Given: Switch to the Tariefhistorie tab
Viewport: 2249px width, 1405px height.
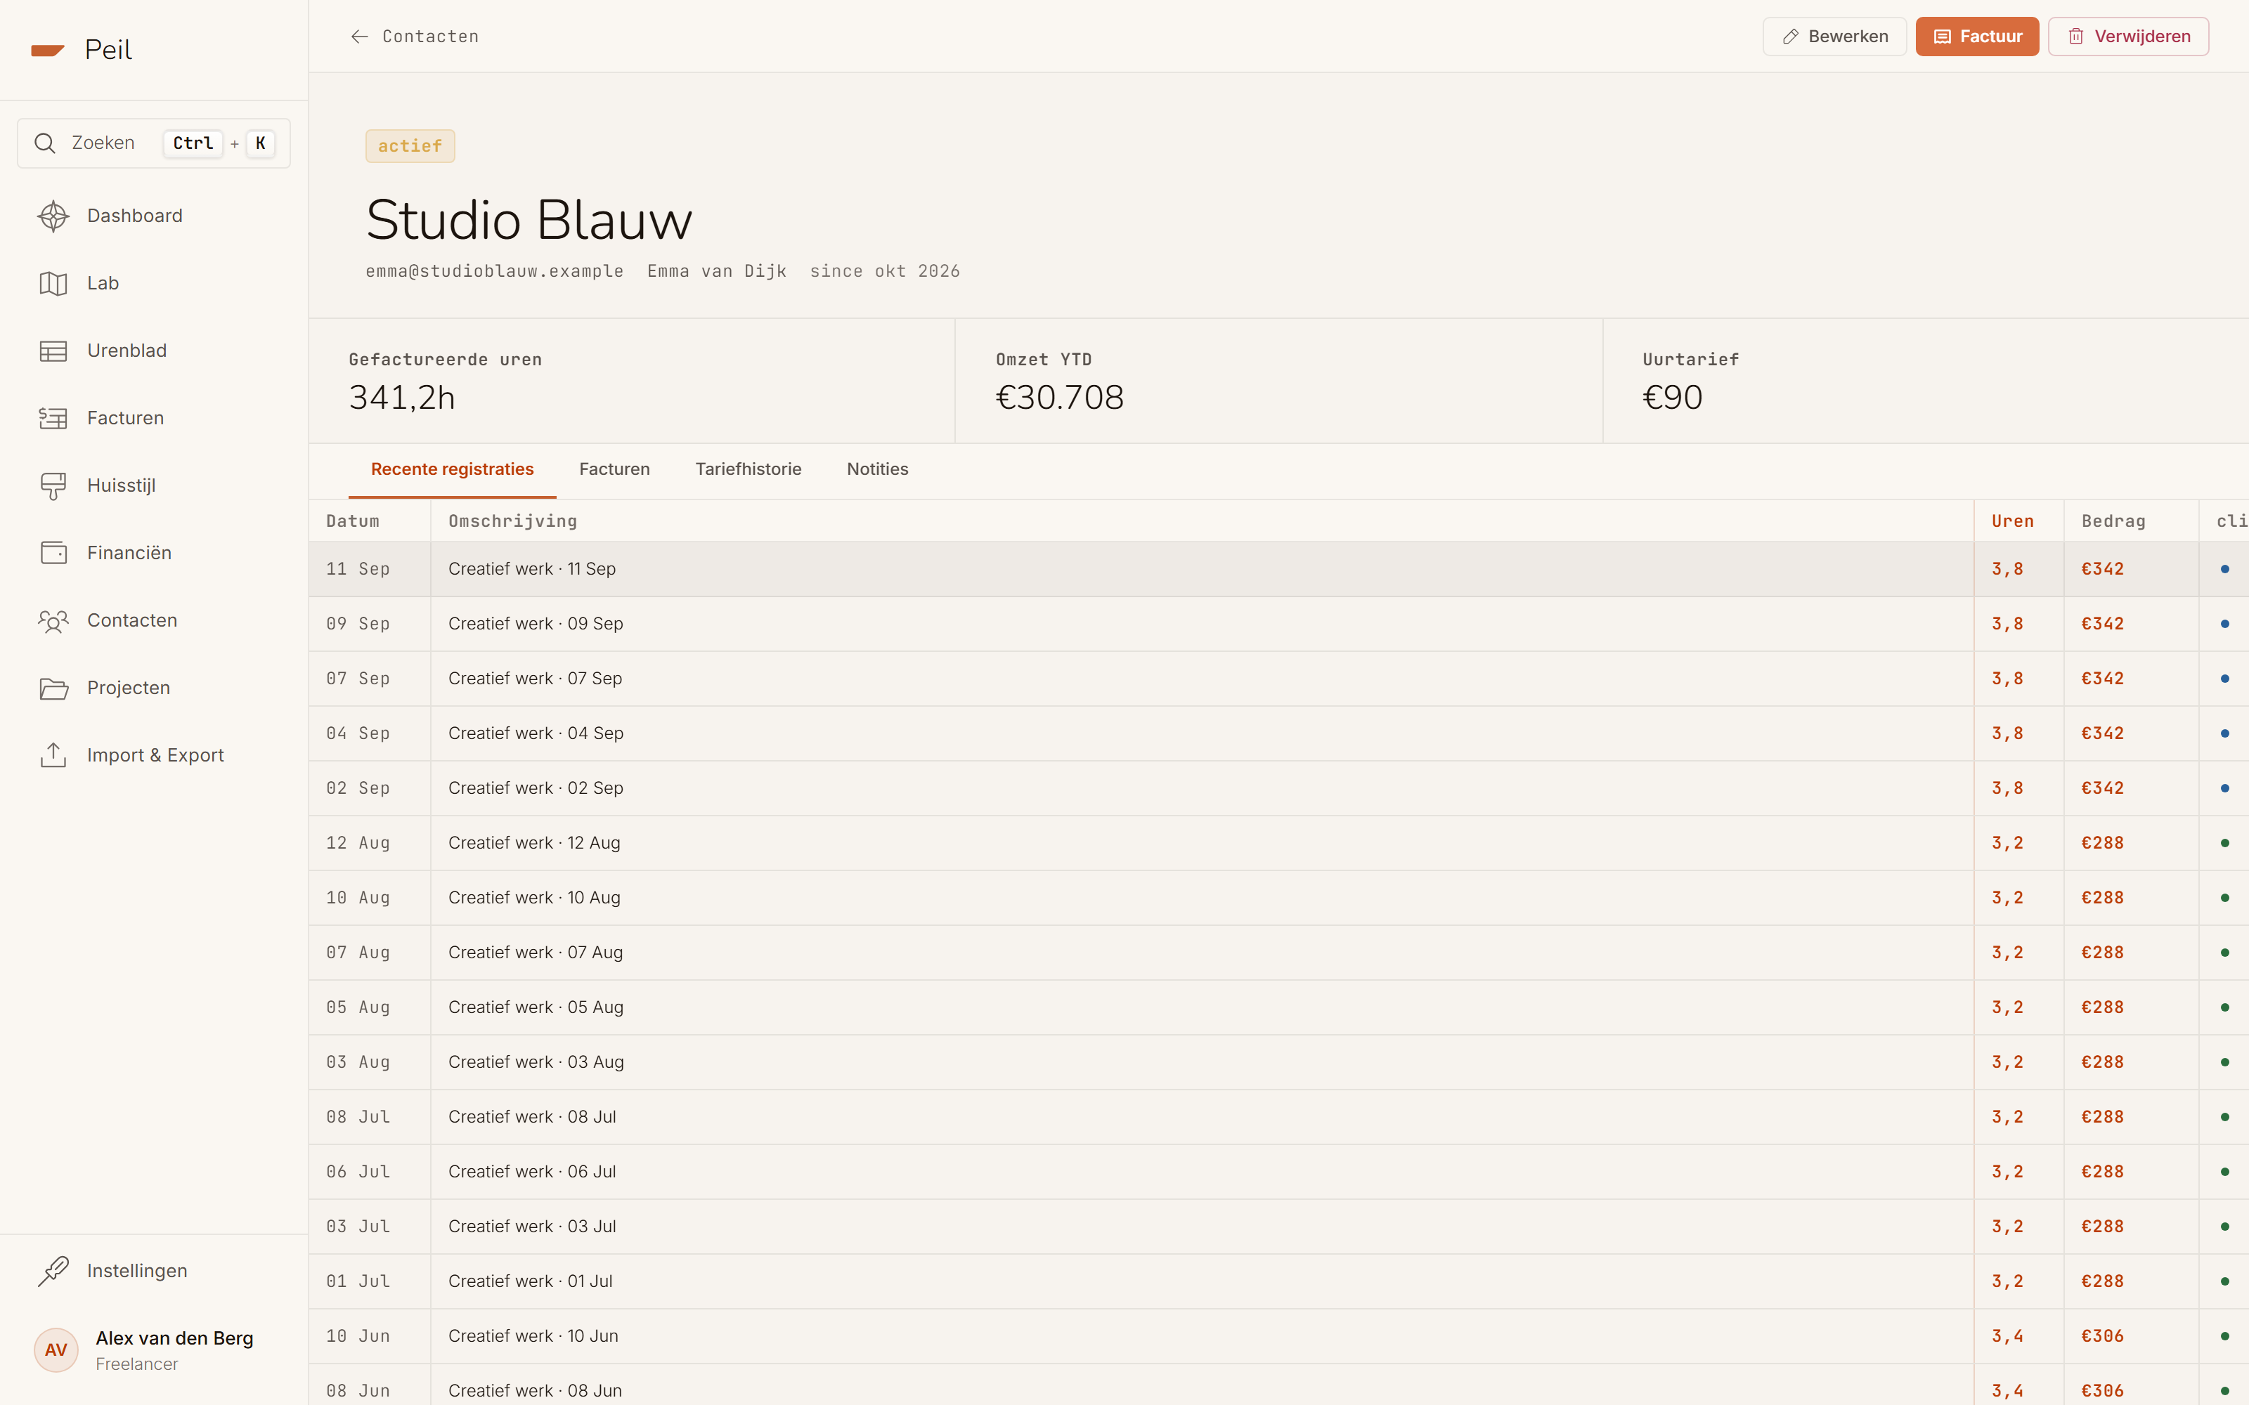Looking at the screenshot, I should tap(748, 469).
